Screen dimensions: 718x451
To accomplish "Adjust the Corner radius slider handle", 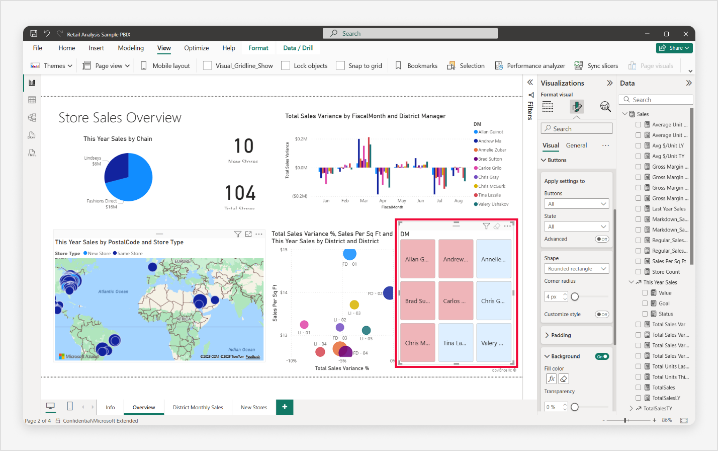I will (x=575, y=296).
